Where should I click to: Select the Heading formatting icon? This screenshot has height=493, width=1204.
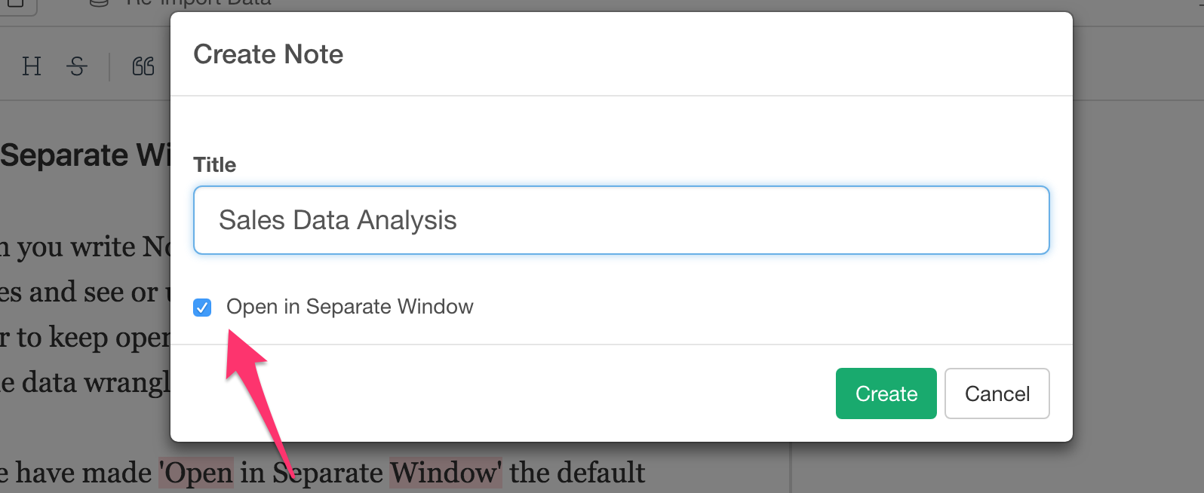[32, 66]
